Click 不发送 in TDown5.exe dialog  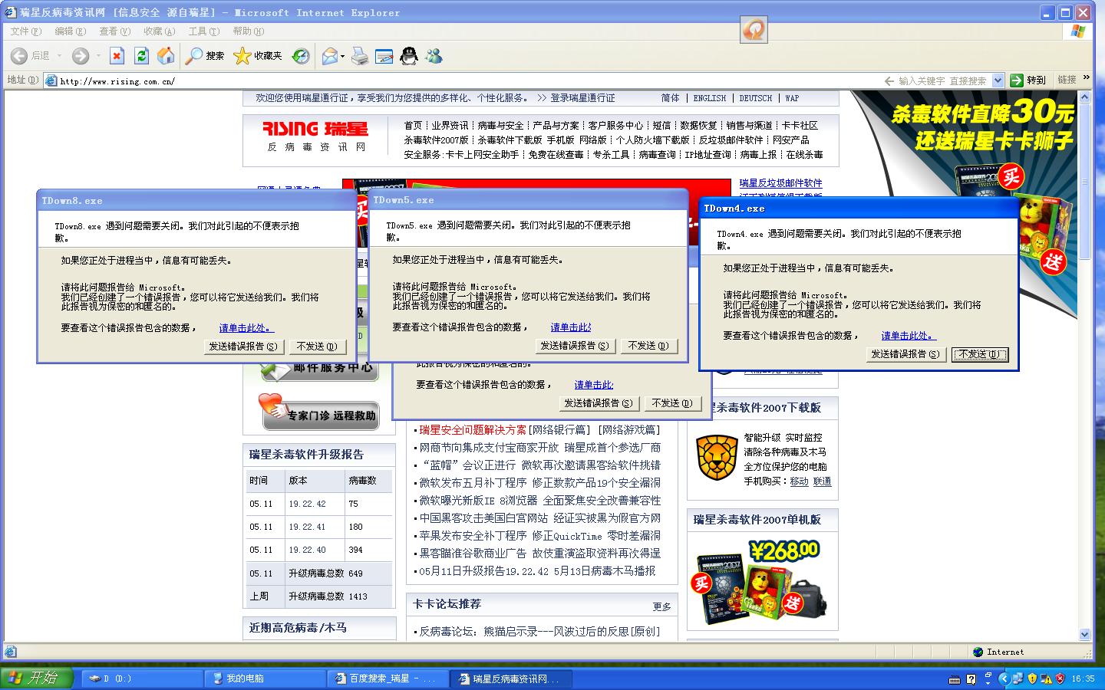tap(648, 346)
